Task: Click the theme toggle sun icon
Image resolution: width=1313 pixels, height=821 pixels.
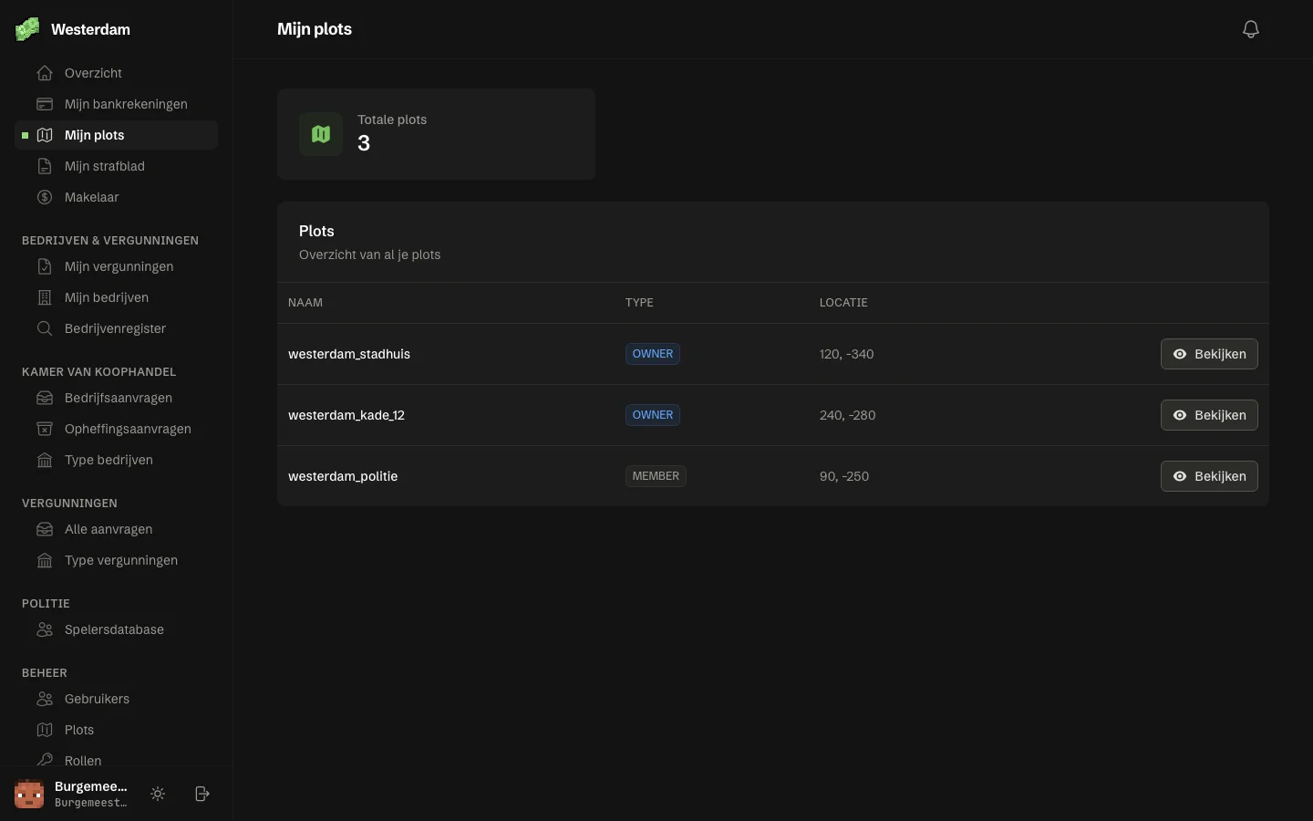Action: click(158, 794)
